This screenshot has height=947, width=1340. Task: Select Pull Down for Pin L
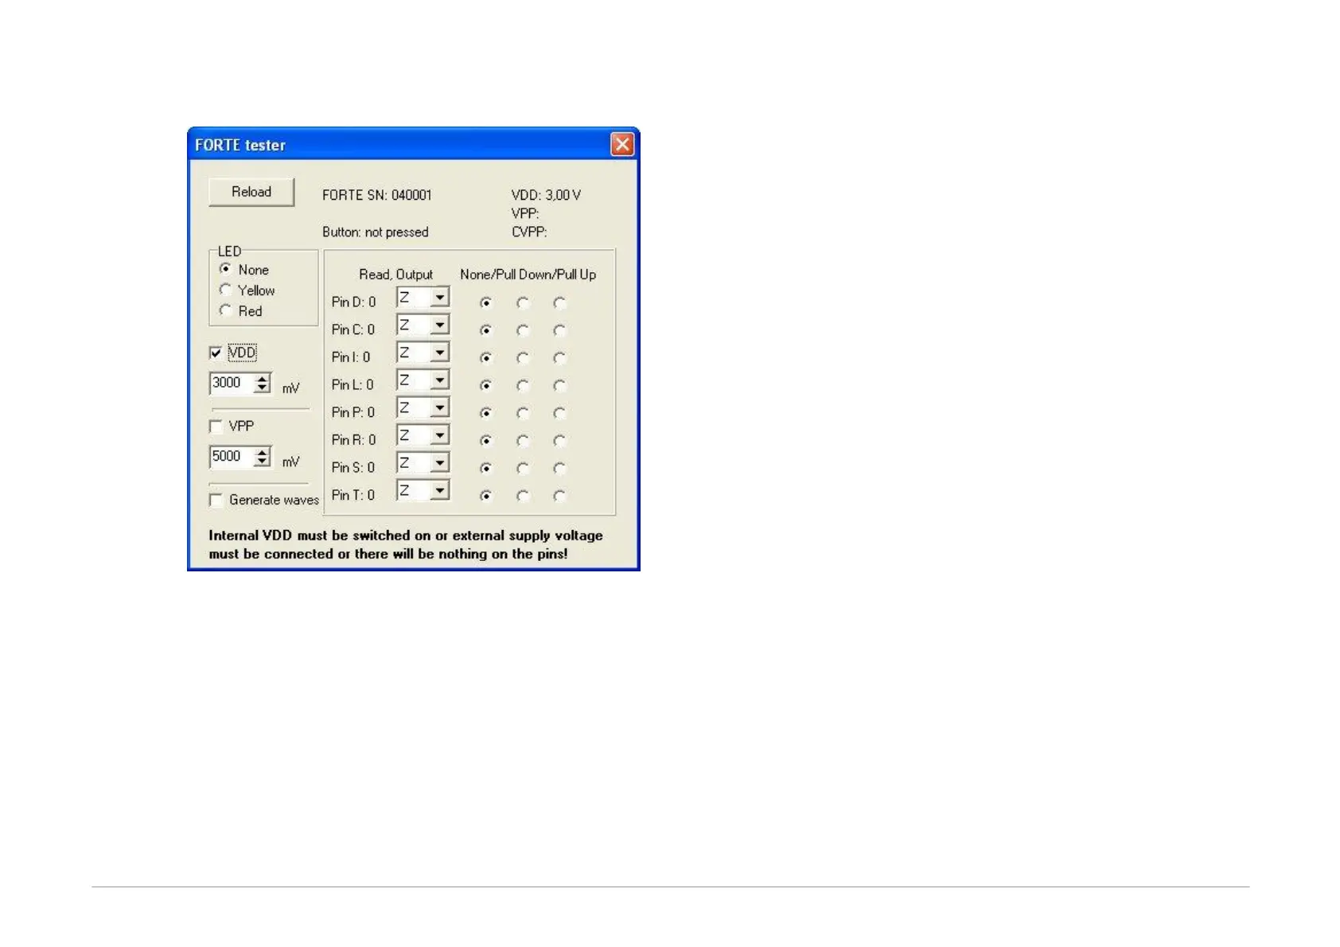pyautogui.click(x=523, y=386)
